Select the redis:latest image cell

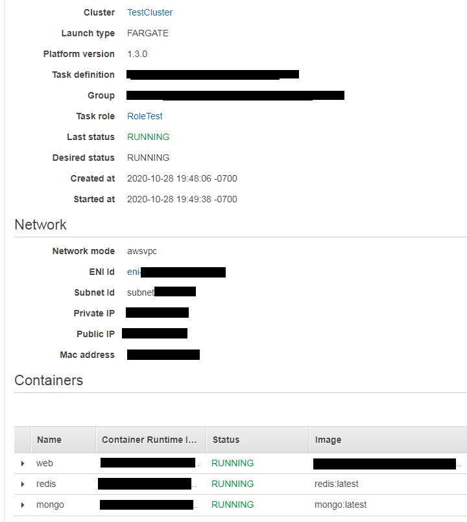pyautogui.click(x=336, y=484)
